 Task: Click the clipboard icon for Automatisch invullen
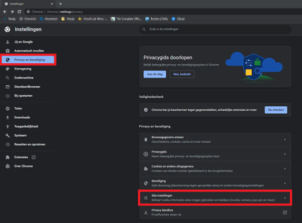pos(7,51)
